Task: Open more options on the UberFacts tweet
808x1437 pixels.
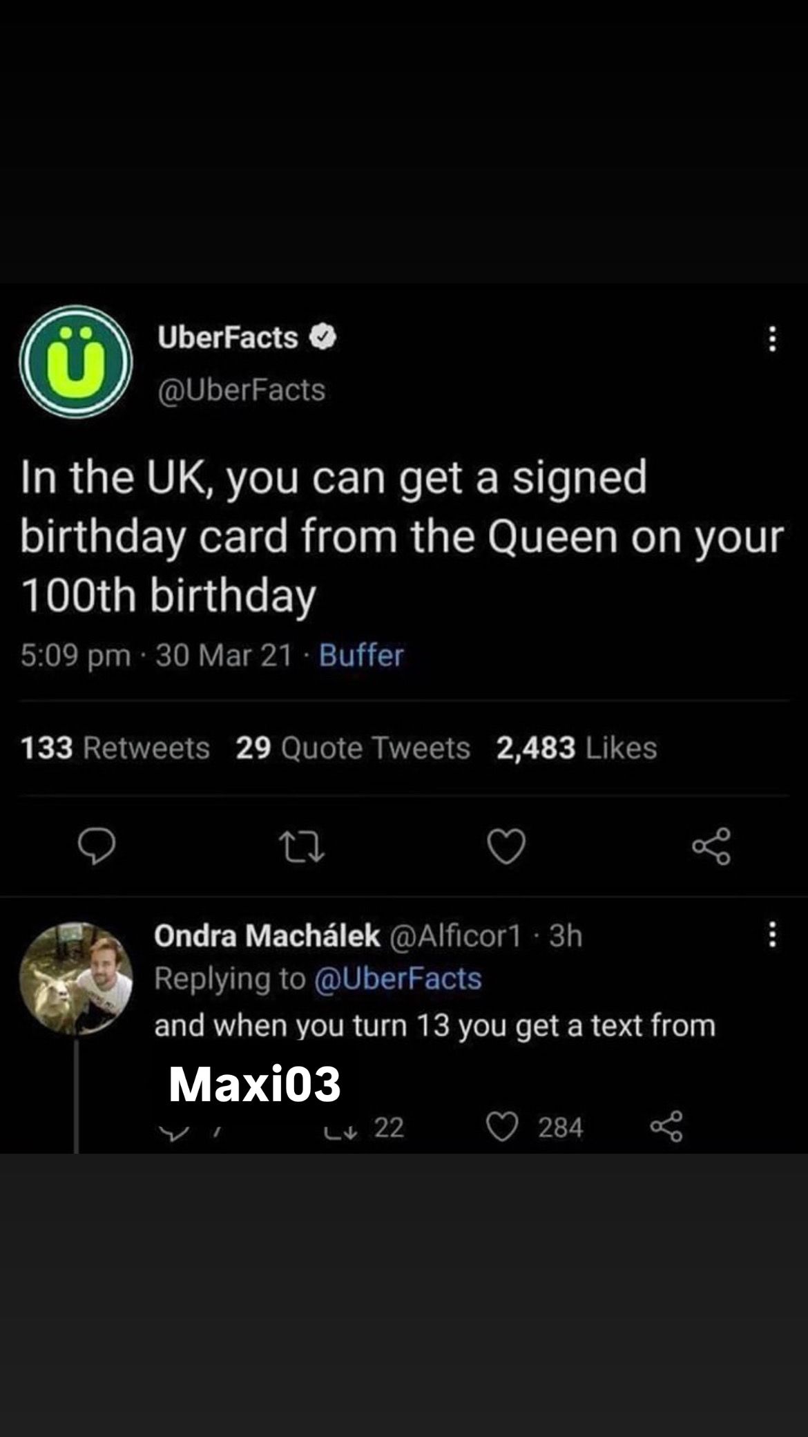Action: (x=772, y=339)
